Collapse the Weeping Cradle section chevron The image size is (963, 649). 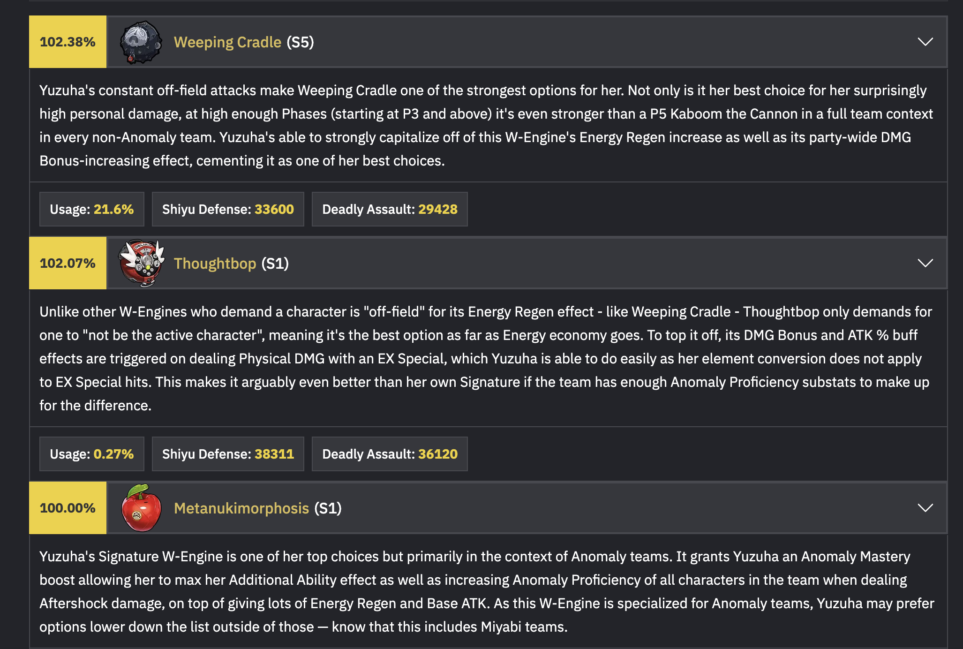point(925,42)
